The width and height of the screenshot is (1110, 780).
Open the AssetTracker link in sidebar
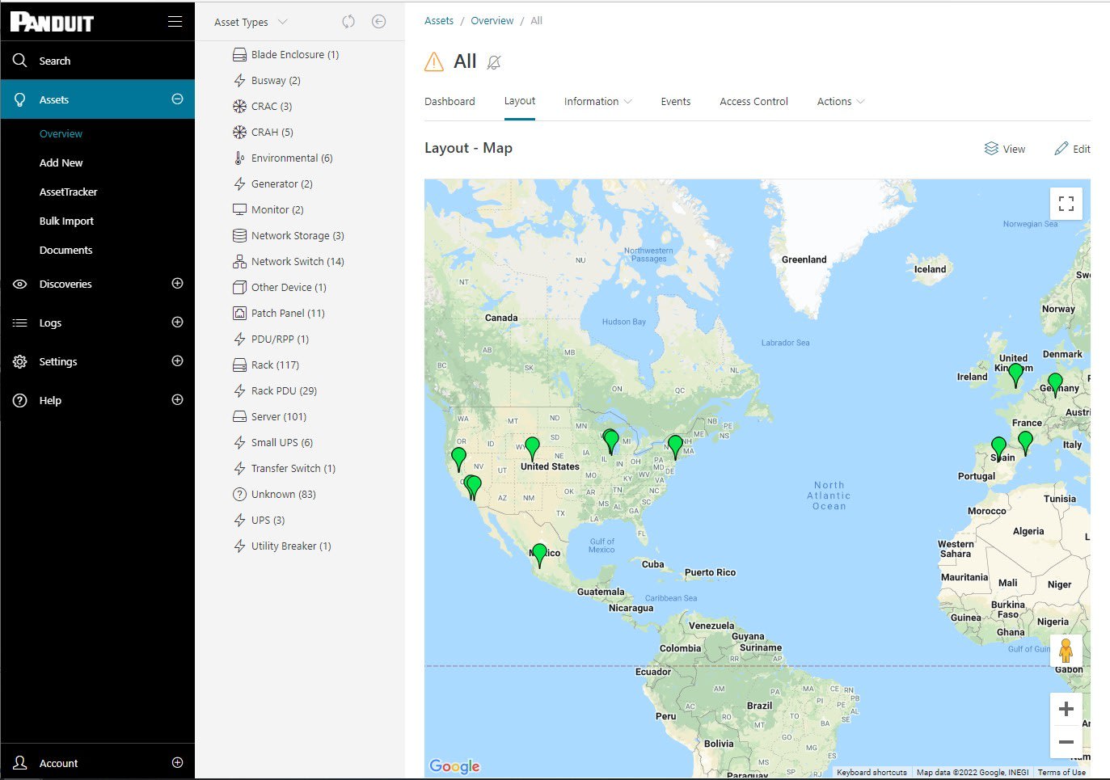68,192
